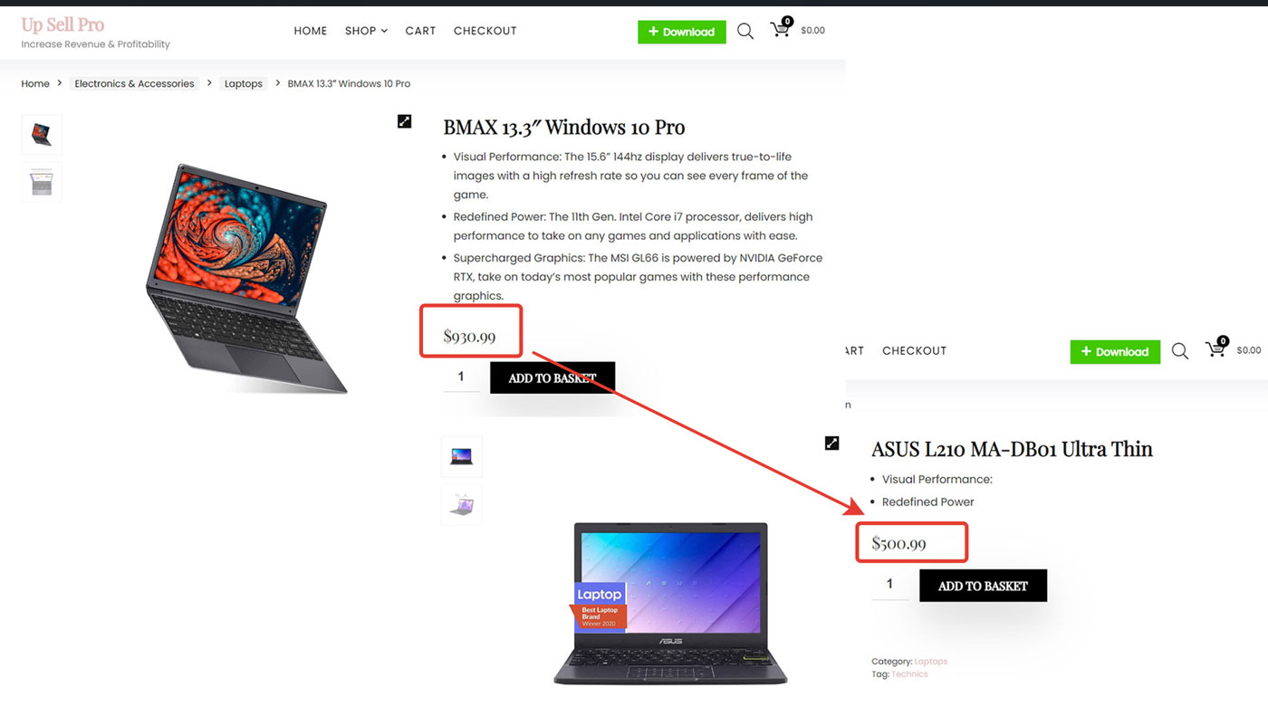Open the cart icon showing $0.00

[781, 29]
